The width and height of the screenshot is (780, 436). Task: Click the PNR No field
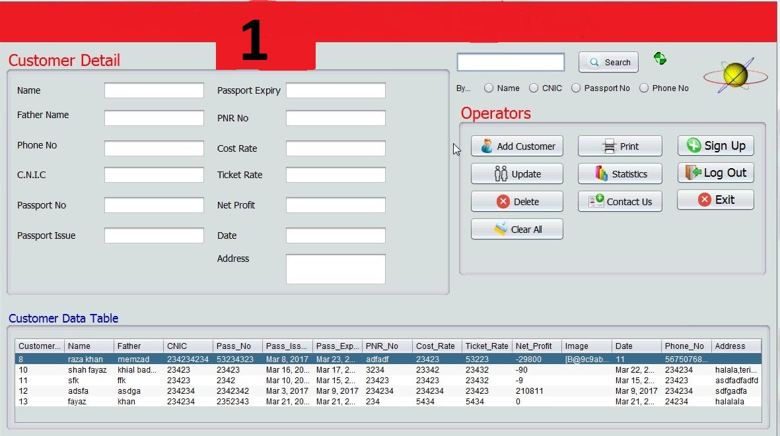(x=336, y=117)
